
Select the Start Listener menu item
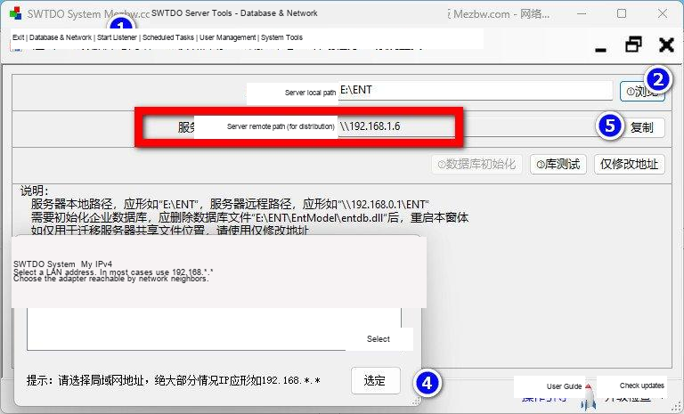[117, 37]
